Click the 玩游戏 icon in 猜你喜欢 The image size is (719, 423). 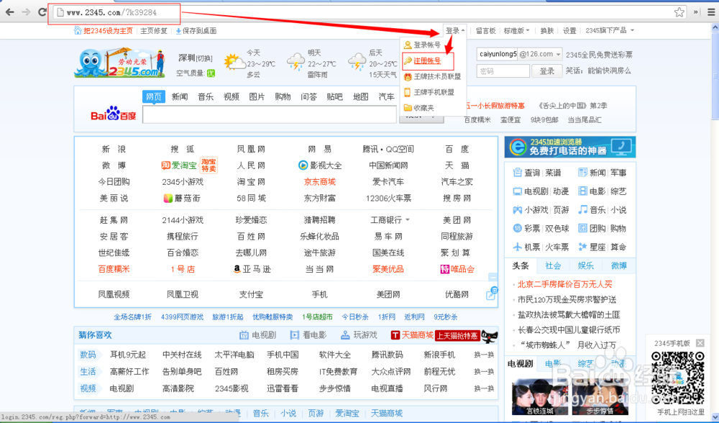coord(345,335)
